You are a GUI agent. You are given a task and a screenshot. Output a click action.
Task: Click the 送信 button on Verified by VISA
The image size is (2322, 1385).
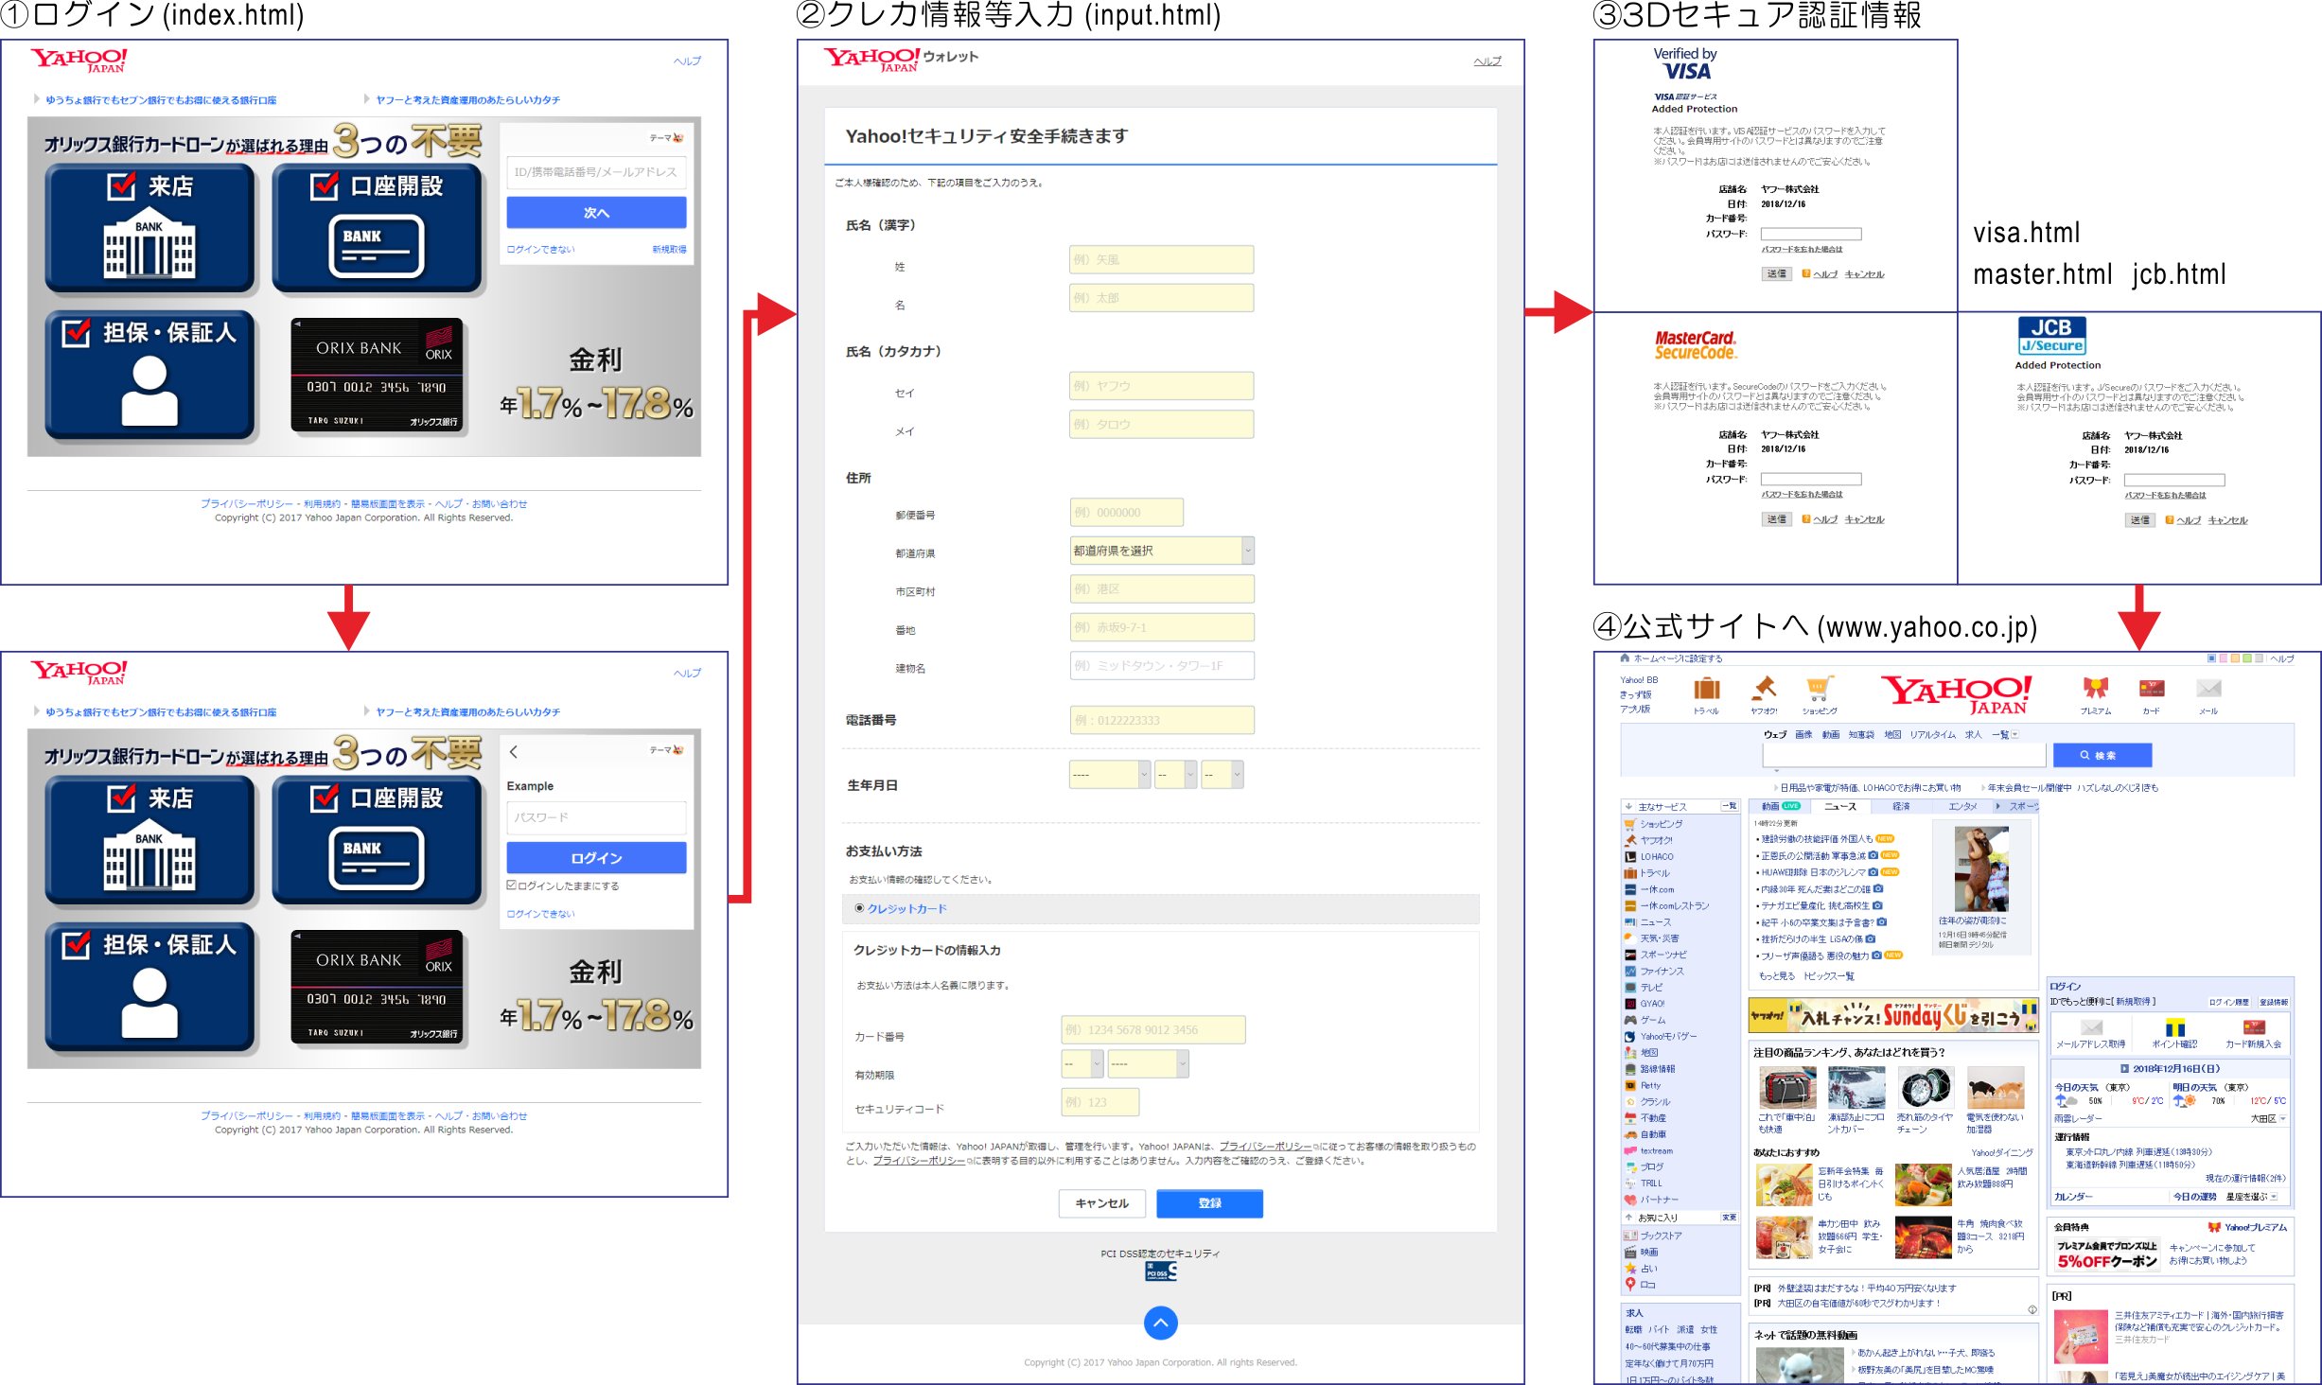1776,274
